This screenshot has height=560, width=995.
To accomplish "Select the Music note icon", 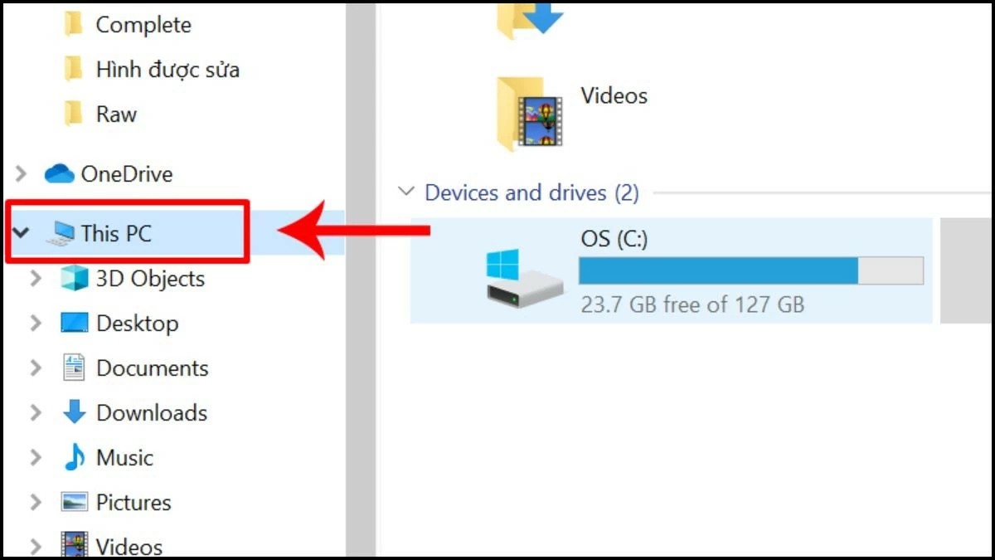I will pos(77,457).
